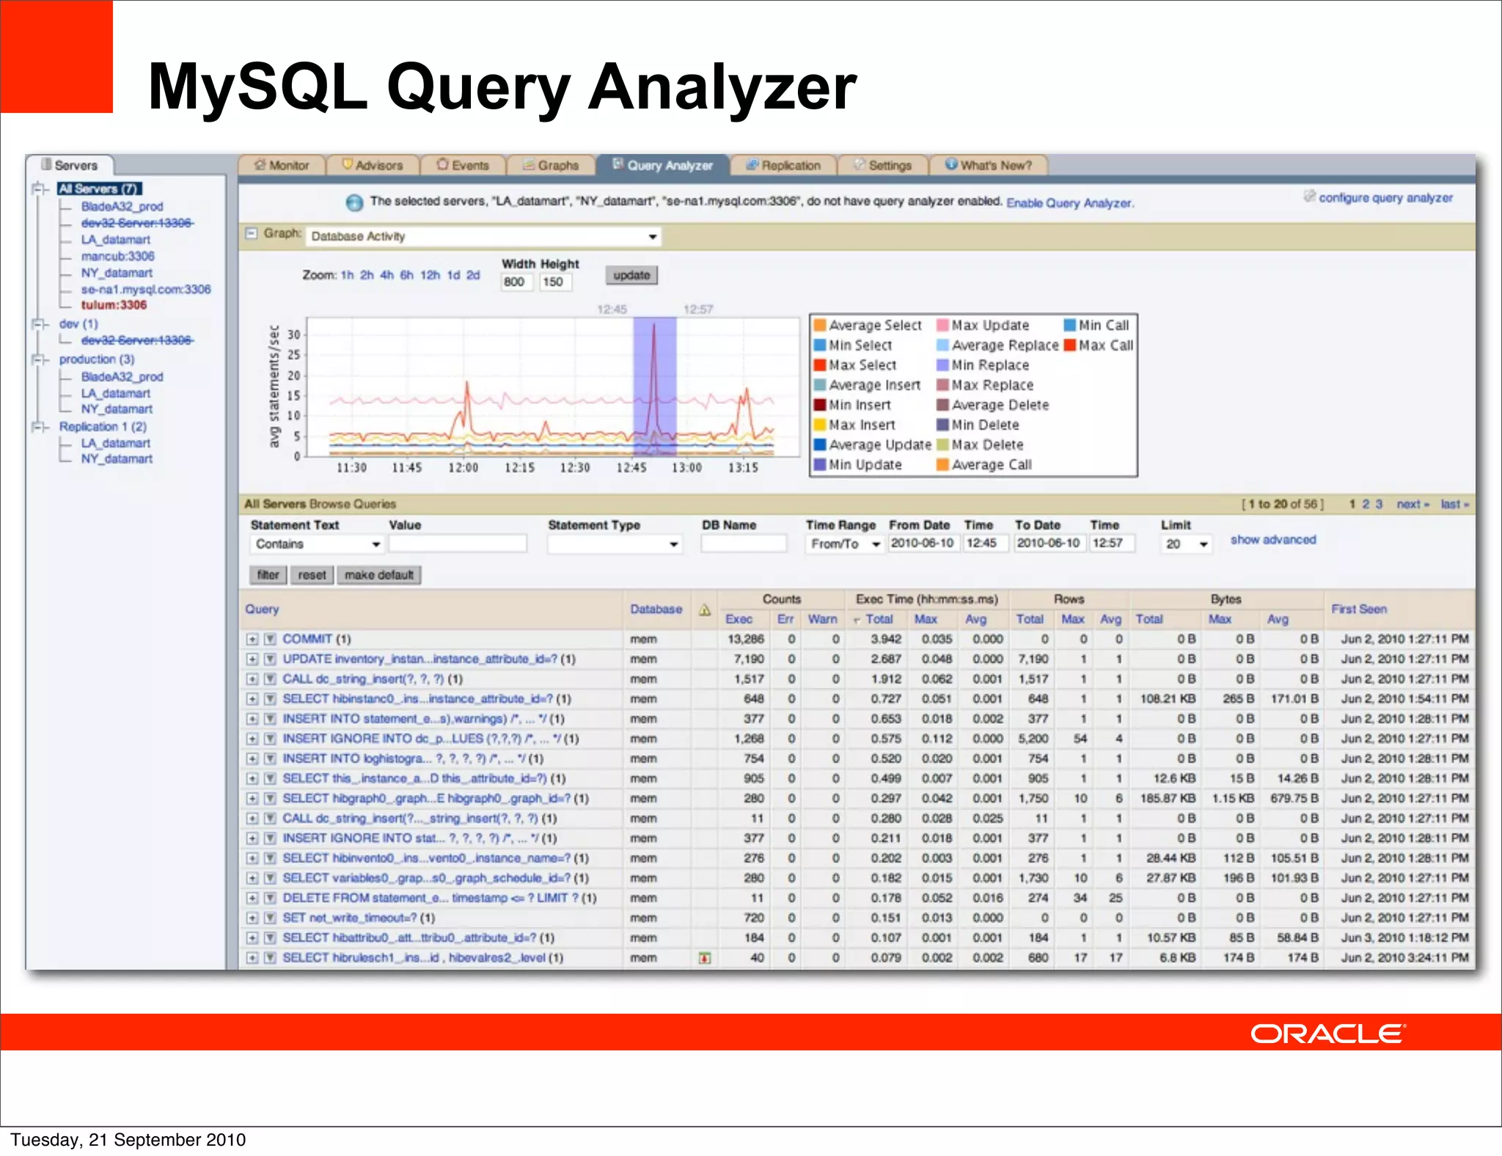Select the Query Analyzer tab
The image size is (1502, 1156).
point(663,165)
